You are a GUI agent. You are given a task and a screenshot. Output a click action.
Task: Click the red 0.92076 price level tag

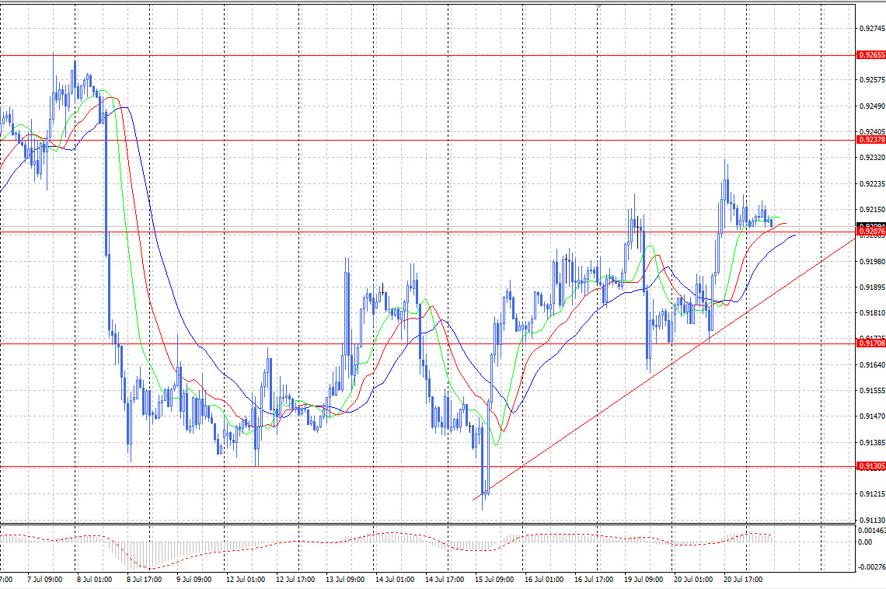coord(871,232)
